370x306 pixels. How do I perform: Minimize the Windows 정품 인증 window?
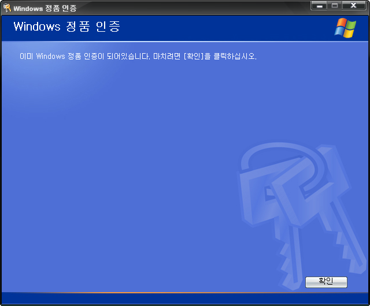(x=319, y=6)
